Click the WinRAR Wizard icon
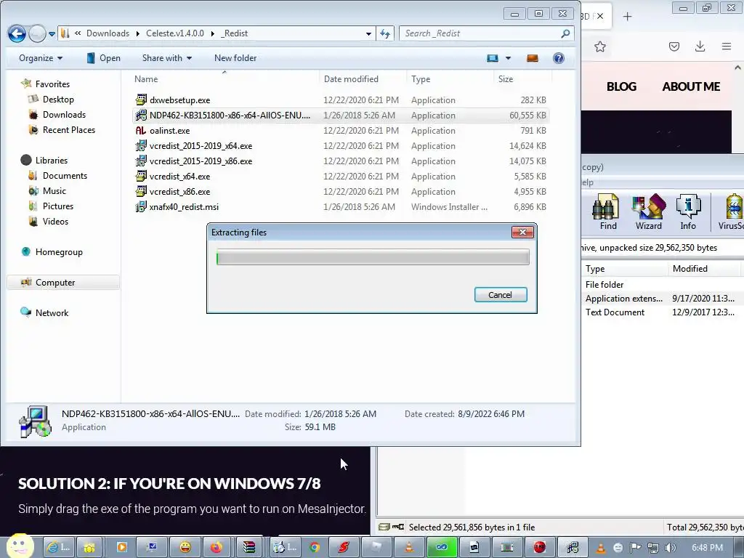The width and height of the screenshot is (744, 558). [x=648, y=212]
